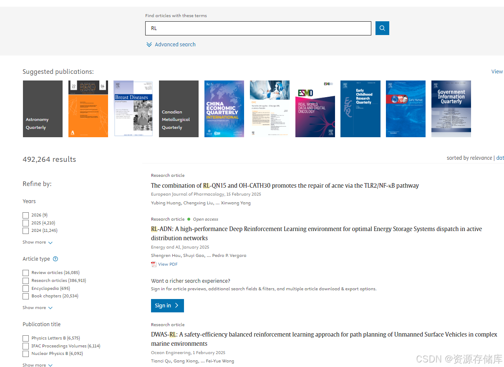Open Canadian Metallurgical Quarterly cover
Viewport: 504px width, 367px height.
coord(179,109)
